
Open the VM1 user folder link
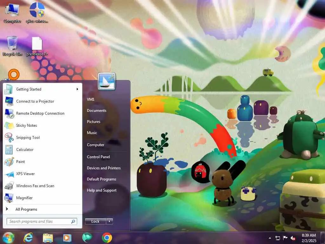(90, 99)
